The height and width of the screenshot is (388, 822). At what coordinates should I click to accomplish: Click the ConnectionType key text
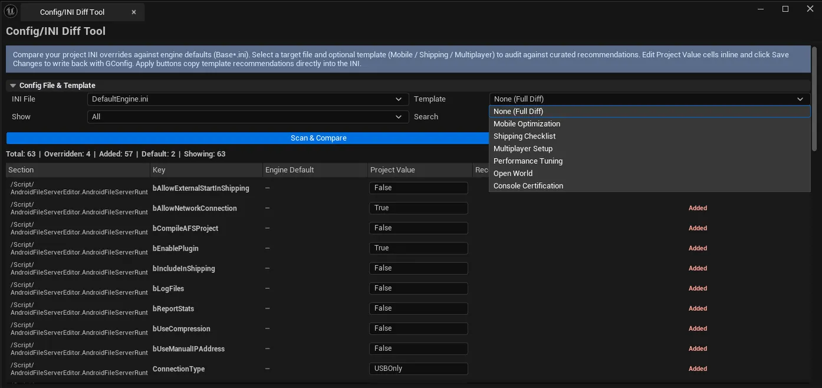[179, 369]
